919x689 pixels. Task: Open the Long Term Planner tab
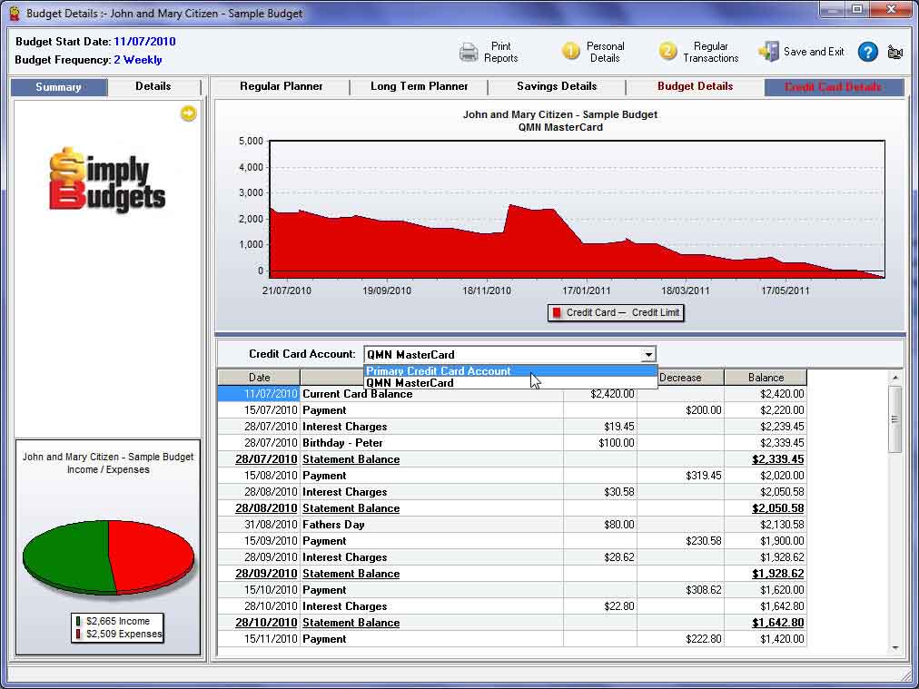click(419, 86)
